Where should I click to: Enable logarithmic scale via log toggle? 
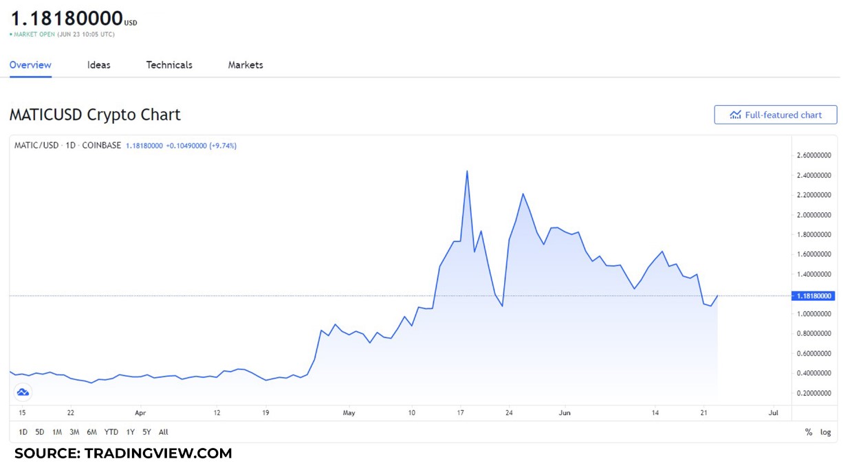pyautogui.click(x=824, y=431)
